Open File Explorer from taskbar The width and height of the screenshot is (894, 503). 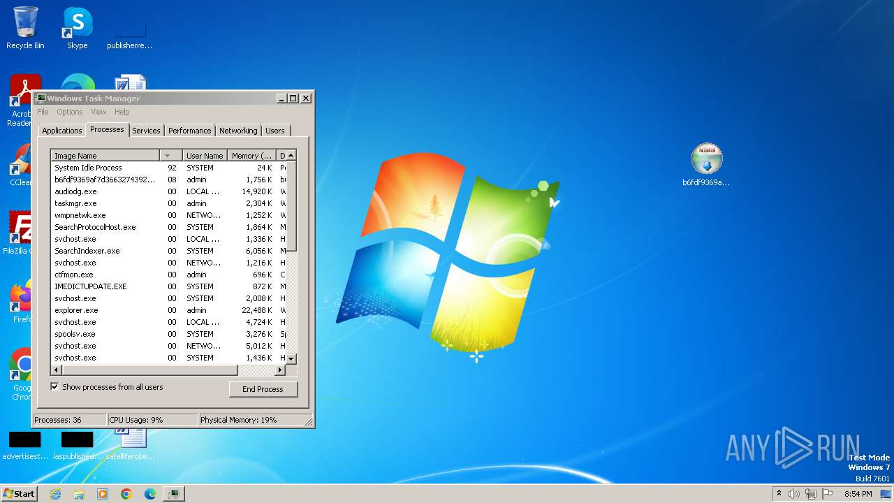79,494
